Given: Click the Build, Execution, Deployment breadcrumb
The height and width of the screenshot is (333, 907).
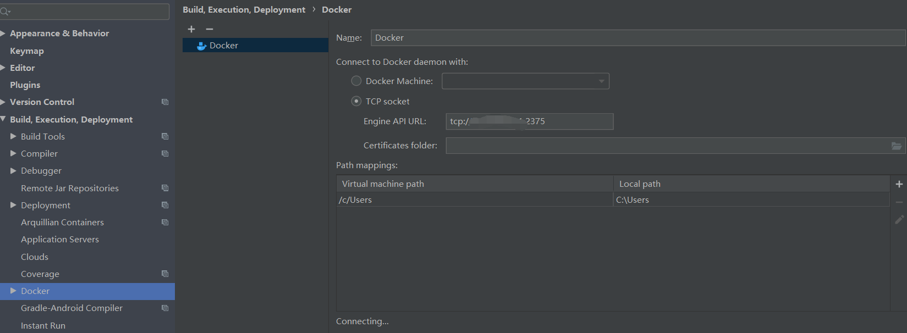Looking at the screenshot, I should (244, 10).
